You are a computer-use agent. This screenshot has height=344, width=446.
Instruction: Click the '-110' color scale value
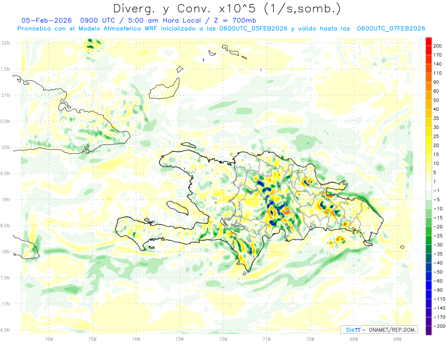(439, 299)
